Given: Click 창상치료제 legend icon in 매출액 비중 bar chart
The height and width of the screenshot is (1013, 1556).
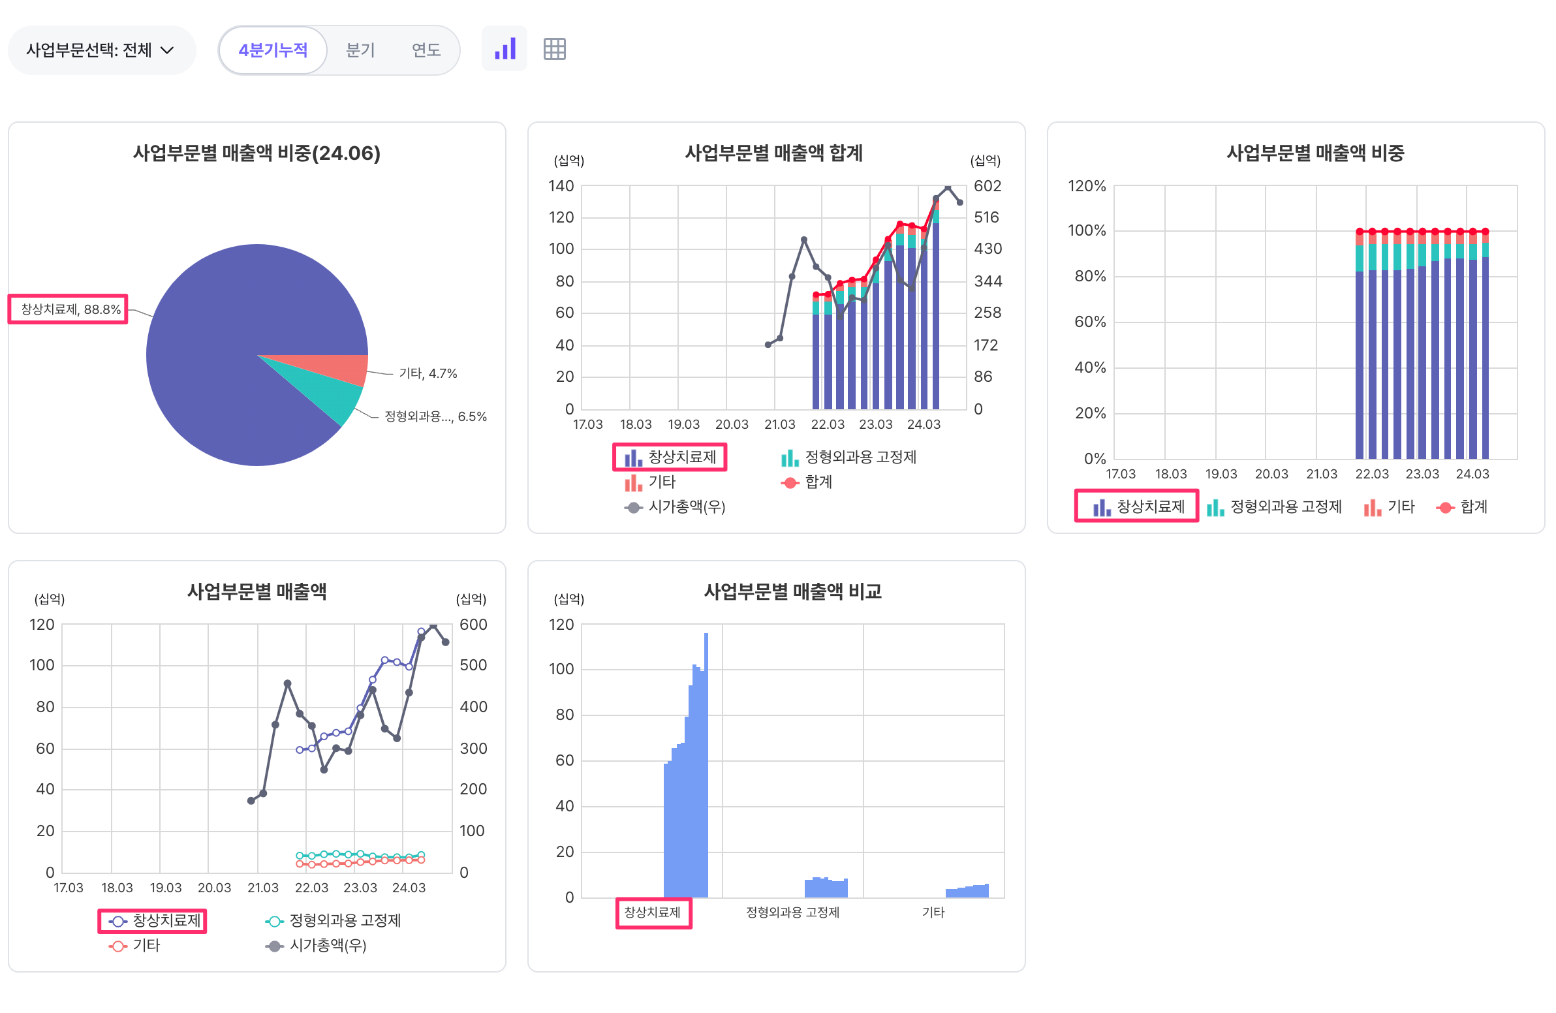Looking at the screenshot, I should pyautogui.click(x=1102, y=507).
